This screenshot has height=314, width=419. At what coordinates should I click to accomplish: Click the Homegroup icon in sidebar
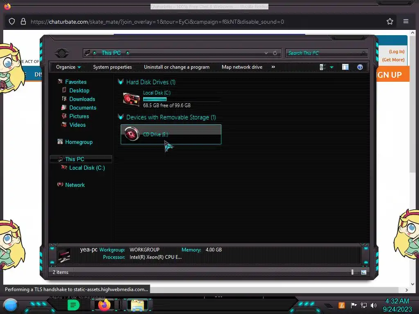pos(60,141)
